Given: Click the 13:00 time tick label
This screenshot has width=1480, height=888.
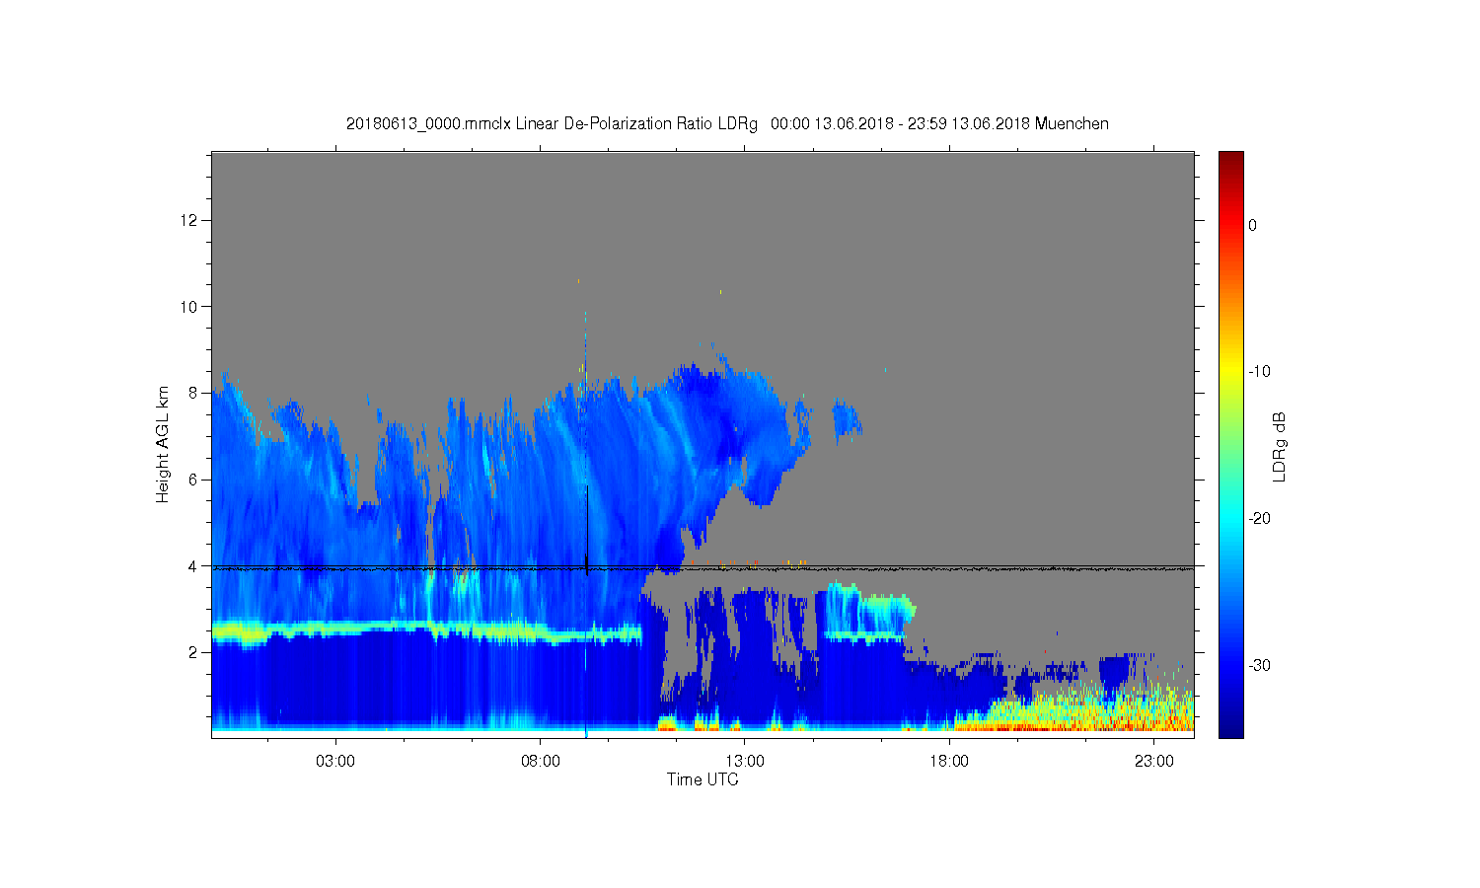Looking at the screenshot, I should point(745,762).
